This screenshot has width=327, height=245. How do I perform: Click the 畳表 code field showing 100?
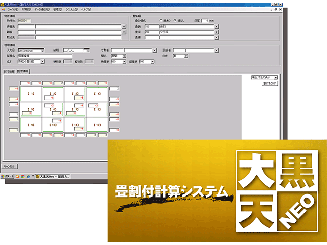152,27
